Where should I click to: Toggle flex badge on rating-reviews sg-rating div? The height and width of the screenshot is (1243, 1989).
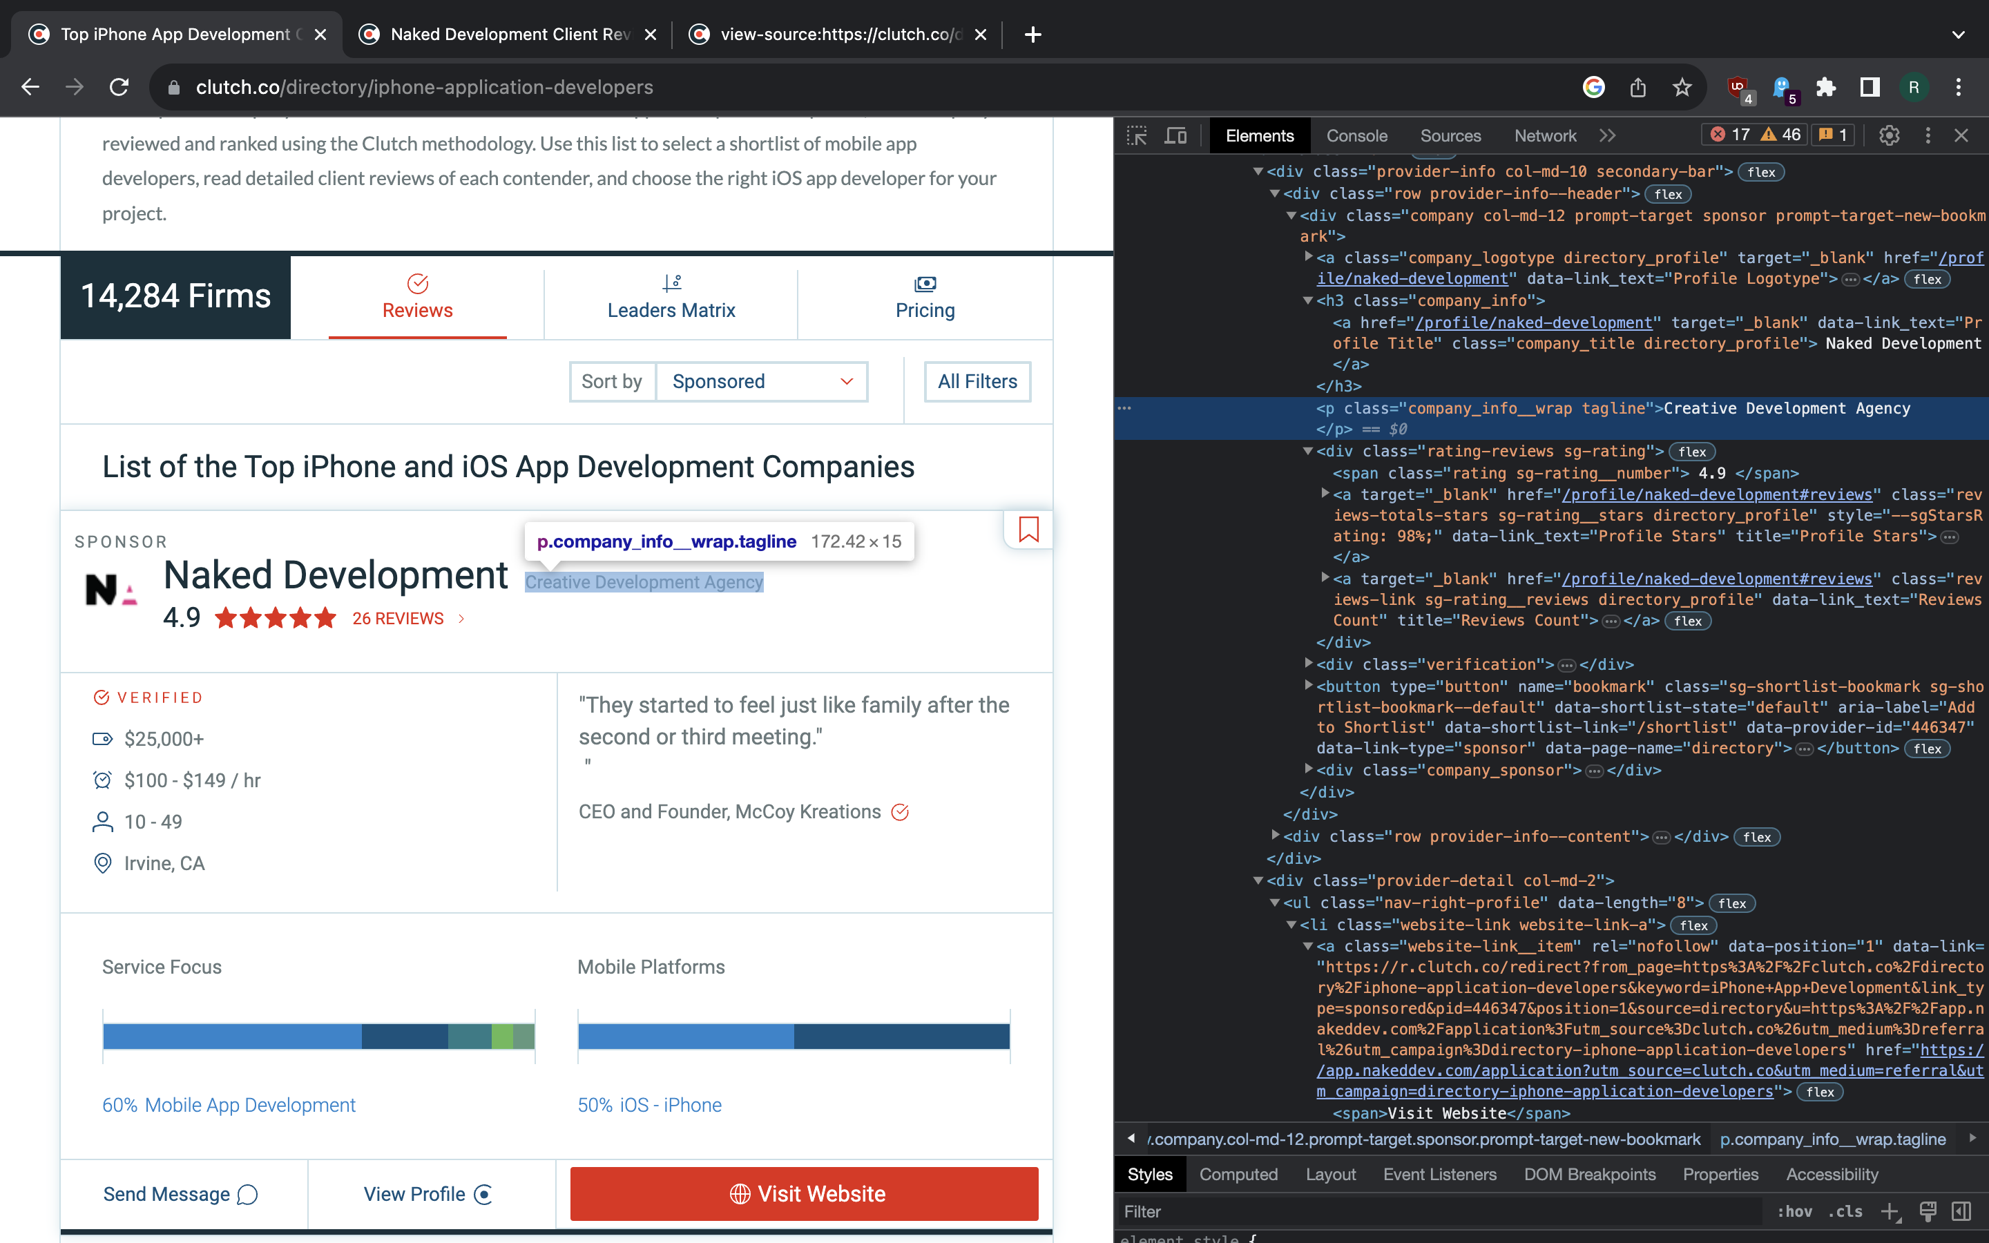pos(1692,452)
